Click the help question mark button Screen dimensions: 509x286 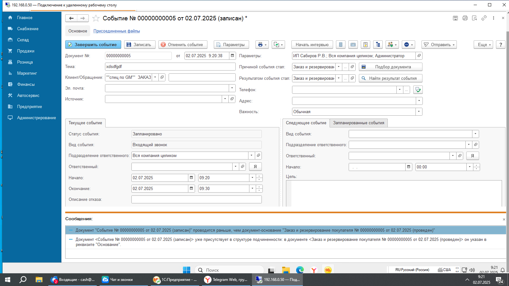501,44
